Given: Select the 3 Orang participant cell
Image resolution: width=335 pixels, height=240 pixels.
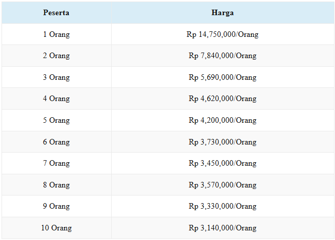Looking at the screenshot, I should point(56,77).
